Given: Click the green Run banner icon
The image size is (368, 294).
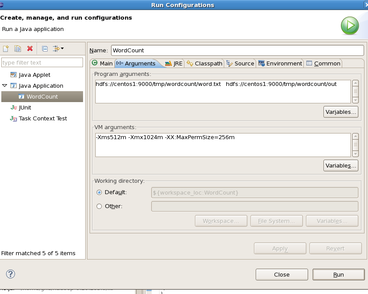Looking at the screenshot, I should [350, 26].
